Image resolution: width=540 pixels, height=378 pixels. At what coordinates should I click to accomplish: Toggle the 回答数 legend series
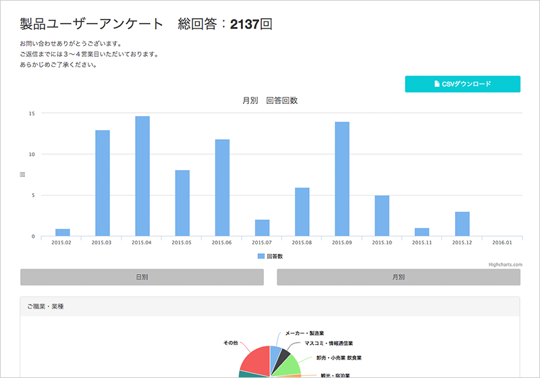click(x=271, y=256)
